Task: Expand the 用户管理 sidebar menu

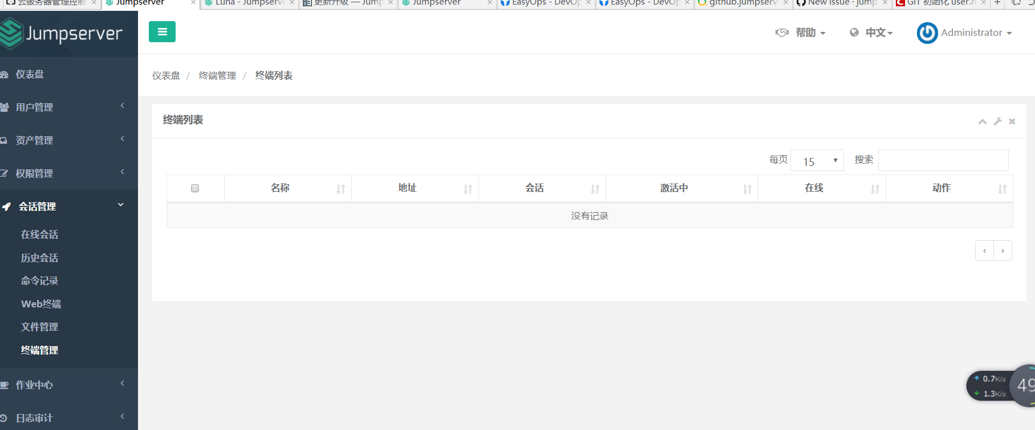Action: tap(69, 107)
